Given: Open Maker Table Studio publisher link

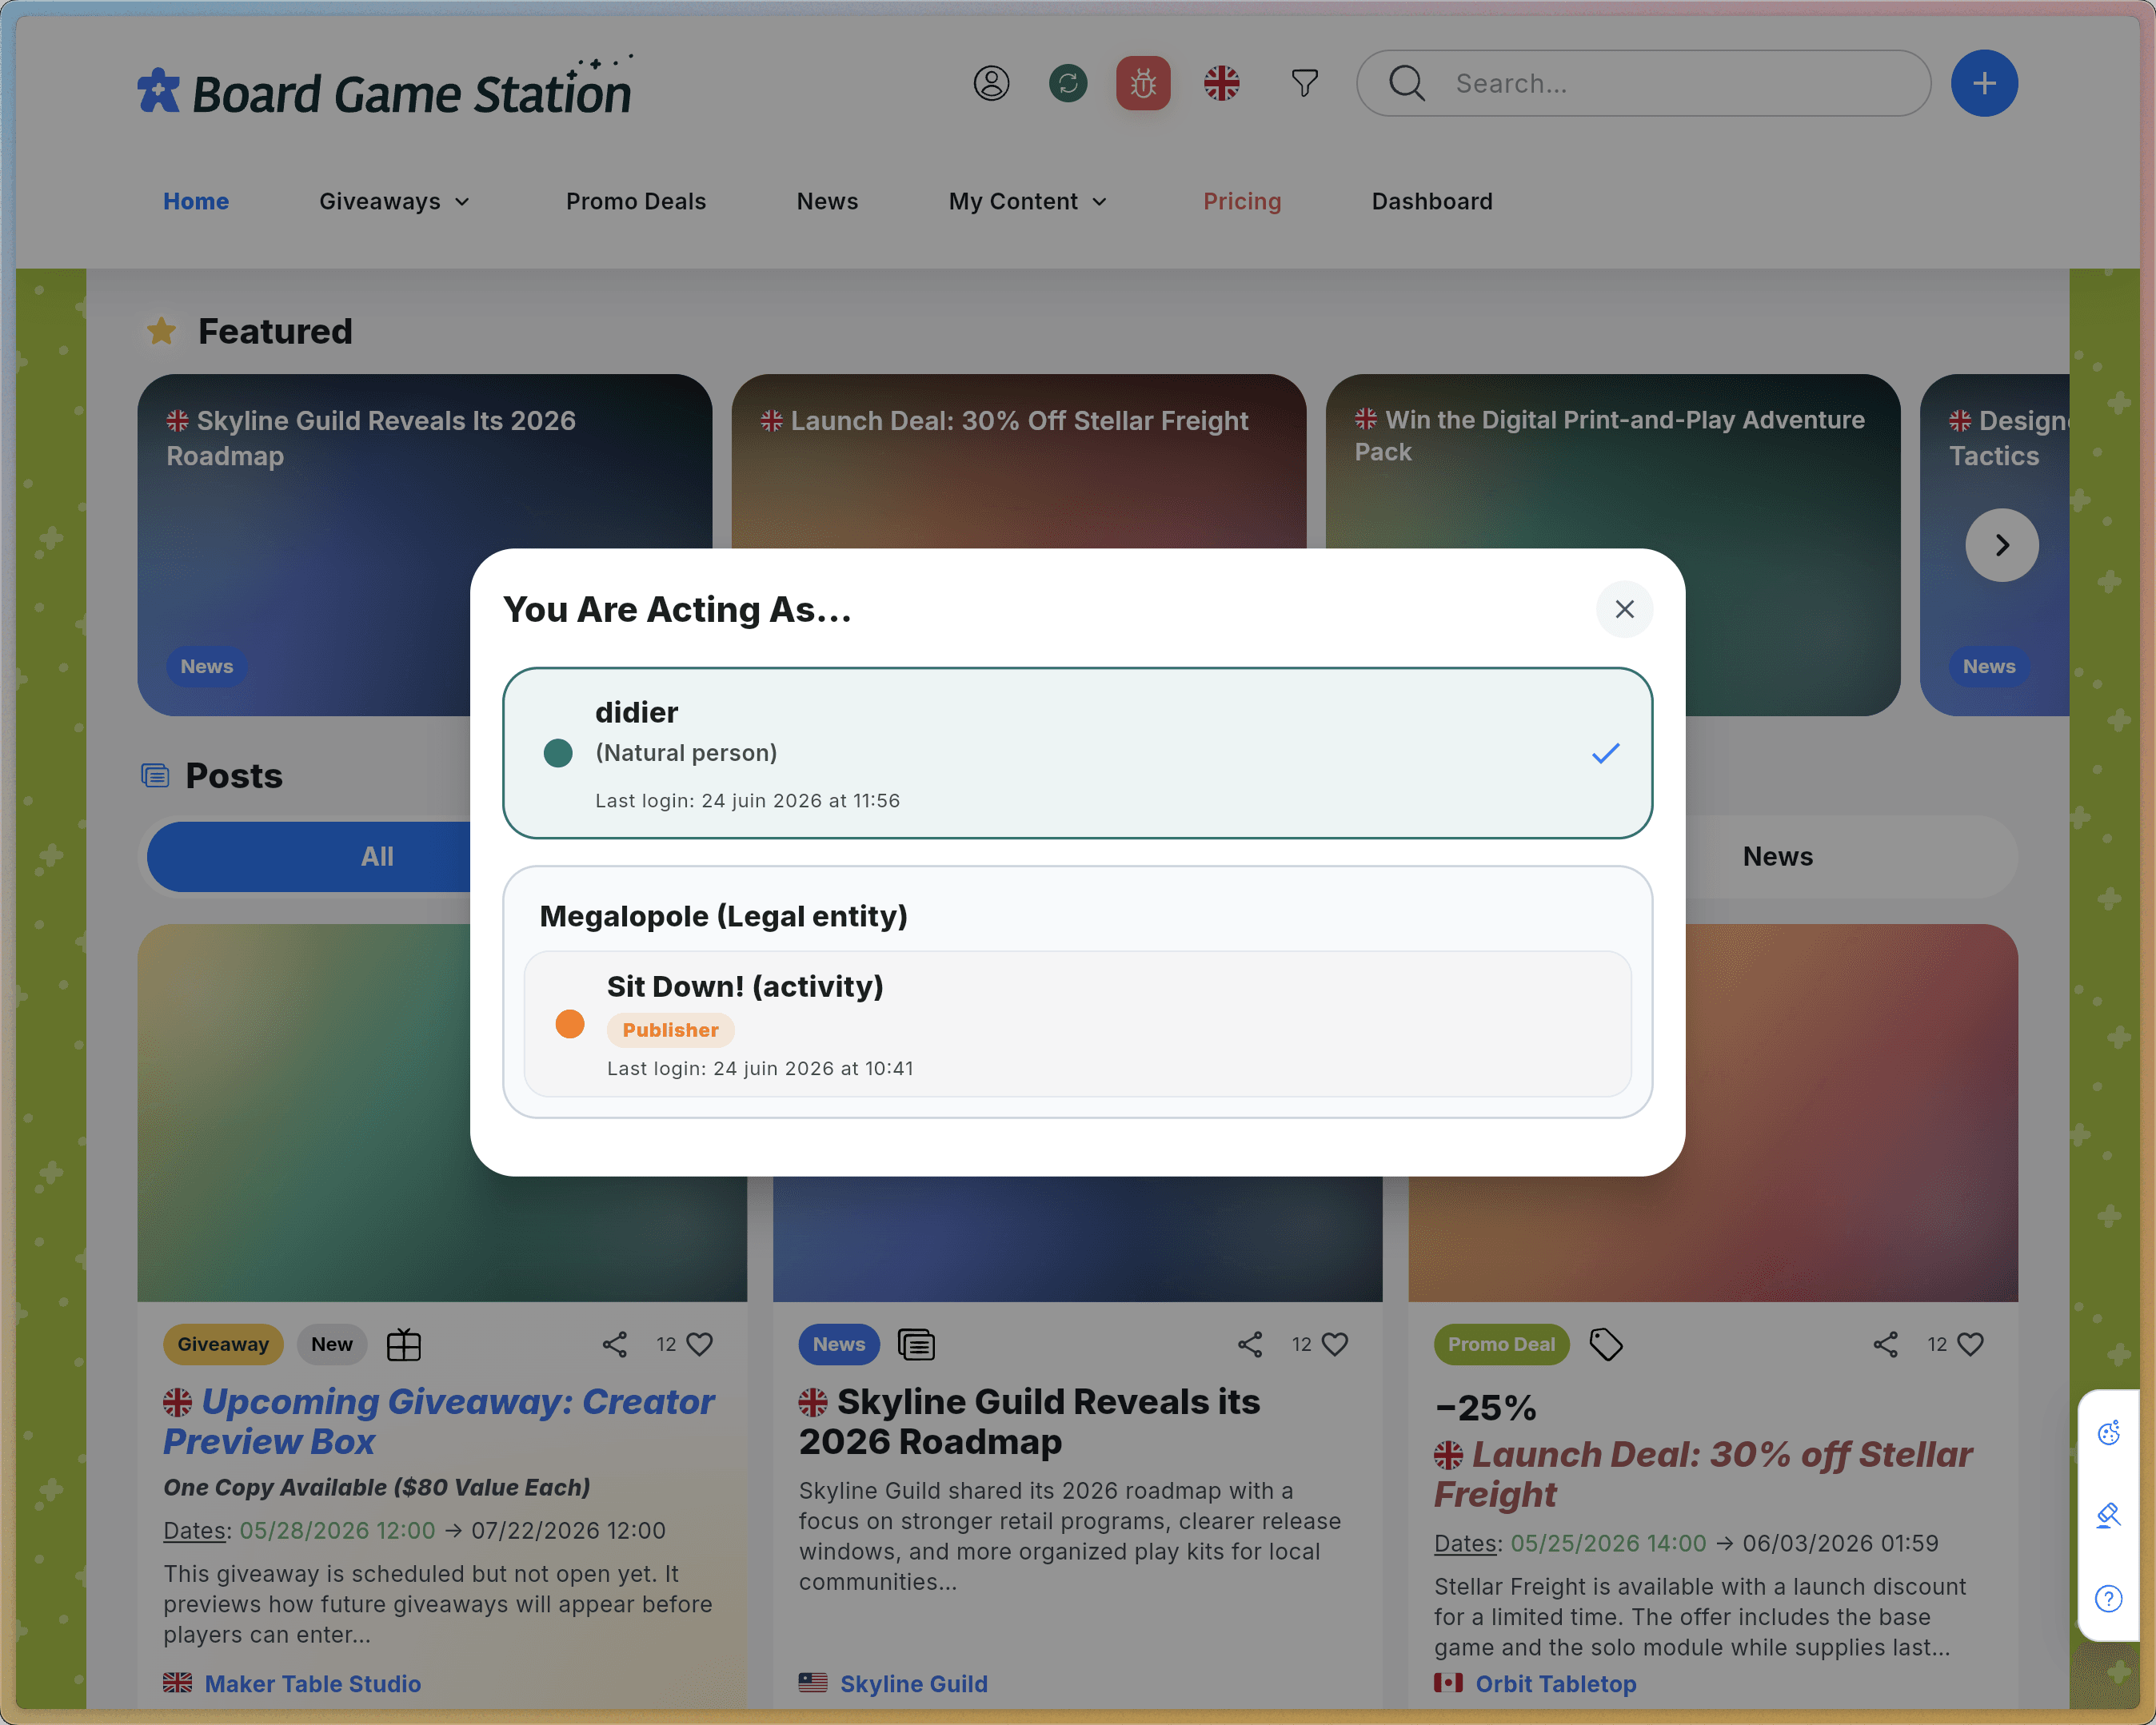Looking at the screenshot, I should click(x=312, y=1683).
